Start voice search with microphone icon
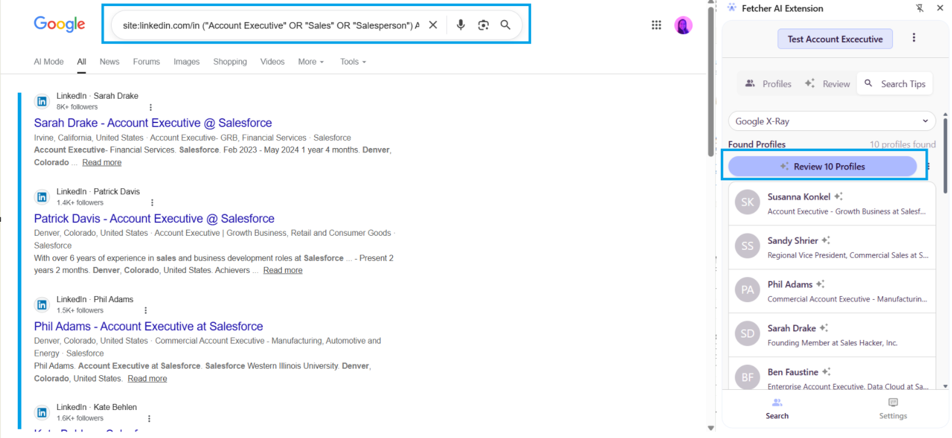The width and height of the screenshot is (952, 438). pyautogui.click(x=461, y=25)
